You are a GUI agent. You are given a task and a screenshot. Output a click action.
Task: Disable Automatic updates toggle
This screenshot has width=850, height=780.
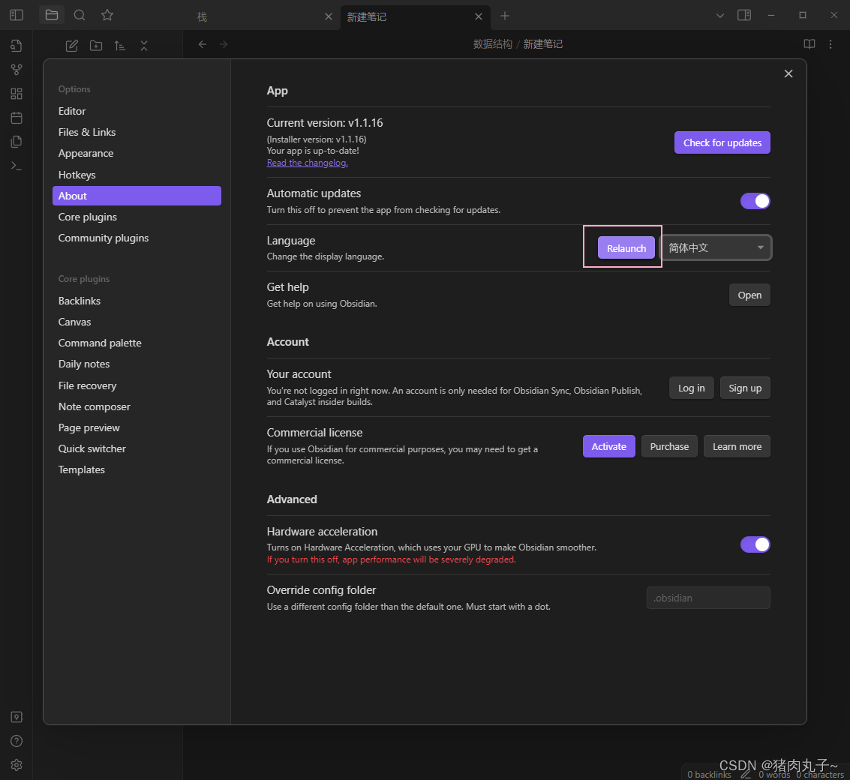755,201
